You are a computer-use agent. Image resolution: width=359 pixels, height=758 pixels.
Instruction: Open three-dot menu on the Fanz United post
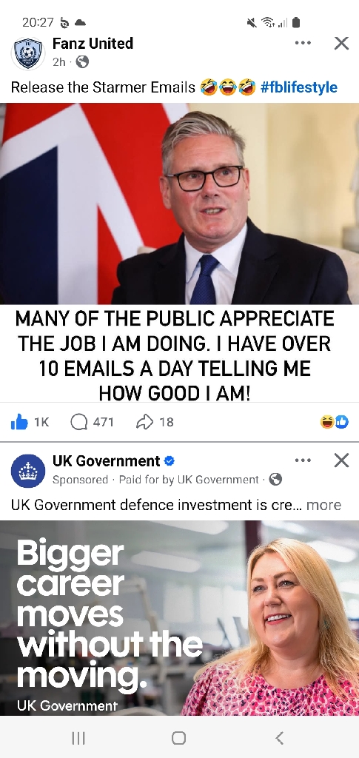303,43
